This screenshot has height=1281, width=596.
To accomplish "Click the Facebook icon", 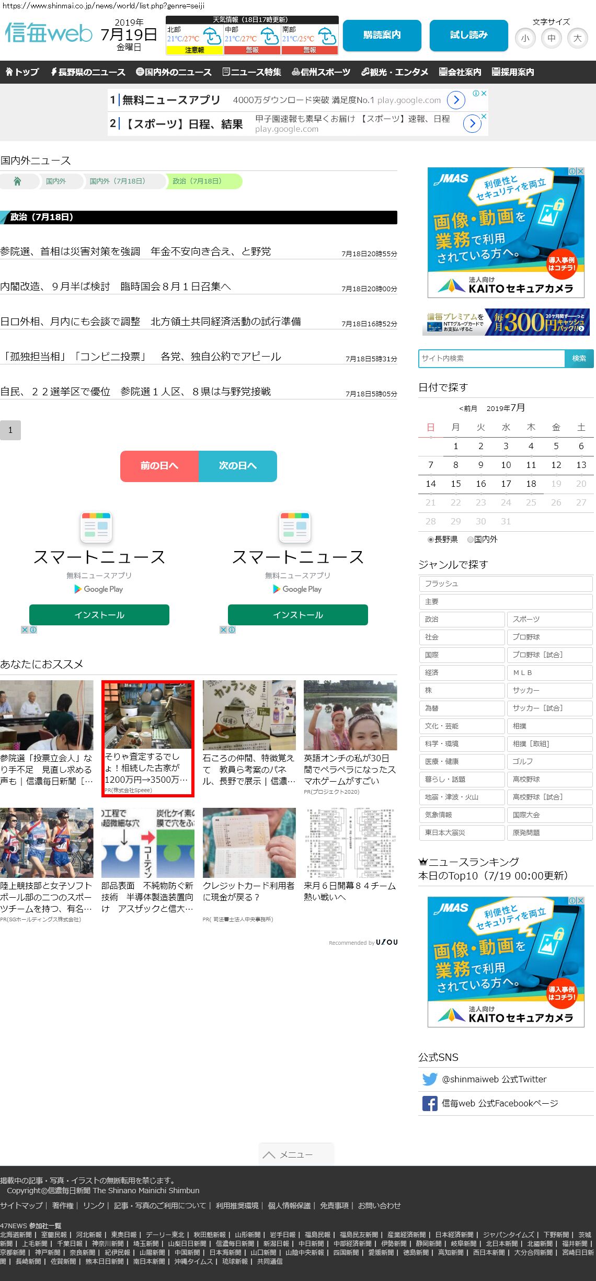I will pos(430,1103).
